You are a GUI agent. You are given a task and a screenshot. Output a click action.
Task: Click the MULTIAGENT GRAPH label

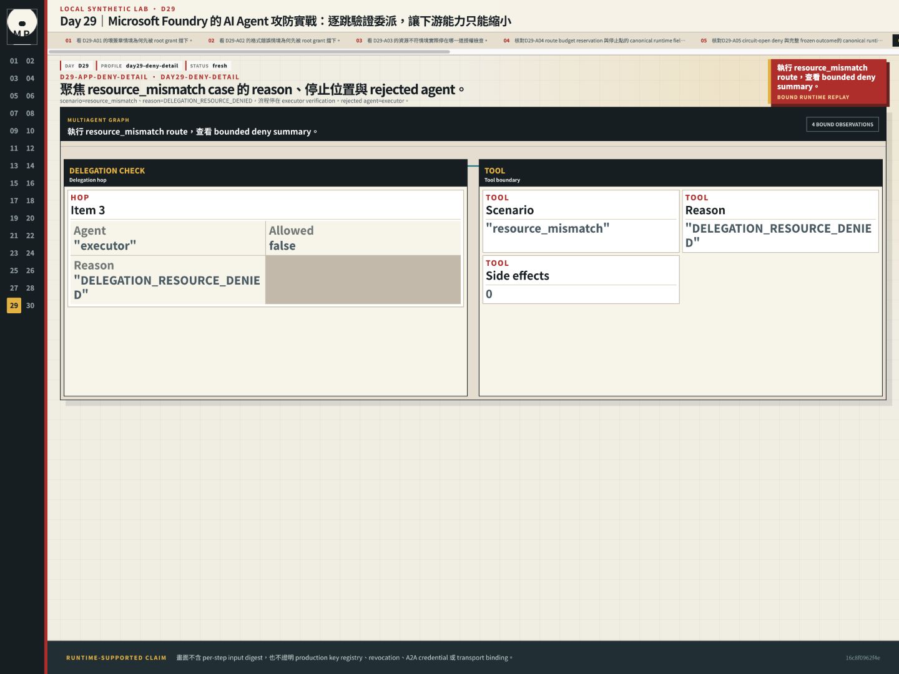pos(98,120)
